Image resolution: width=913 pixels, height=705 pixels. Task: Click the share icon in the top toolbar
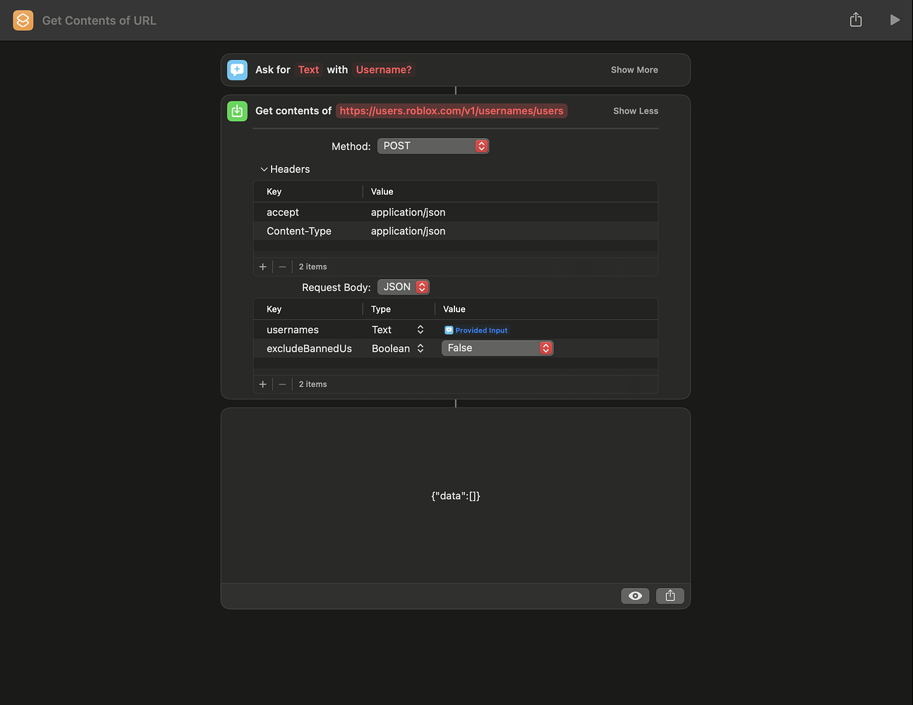click(856, 20)
